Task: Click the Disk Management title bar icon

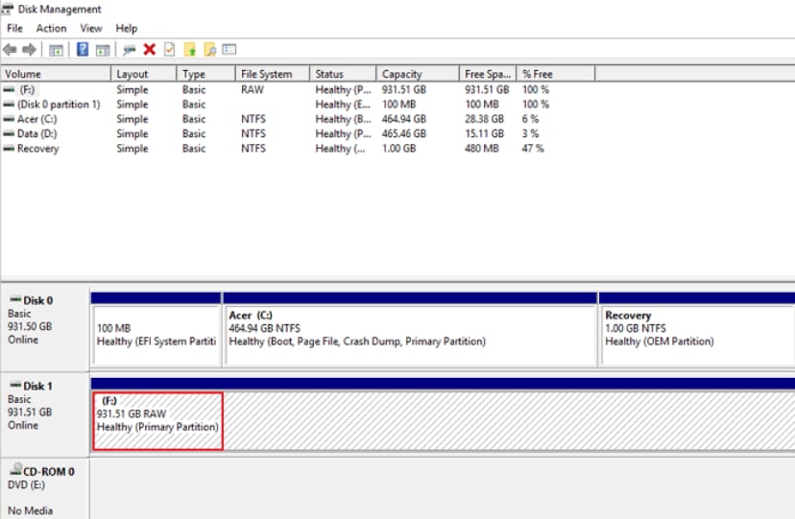Action: pyautogui.click(x=7, y=10)
